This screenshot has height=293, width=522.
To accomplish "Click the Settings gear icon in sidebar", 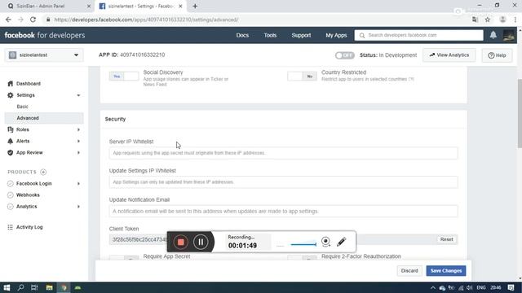I will pyautogui.click(x=11, y=95).
